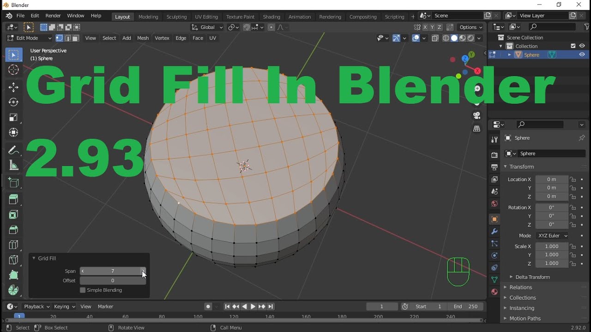
Task: Open the Marker menu in timeline
Action: (x=105, y=307)
